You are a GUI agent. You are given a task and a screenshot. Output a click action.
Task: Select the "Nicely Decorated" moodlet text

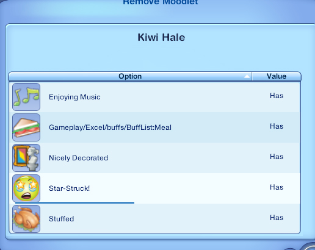point(78,158)
